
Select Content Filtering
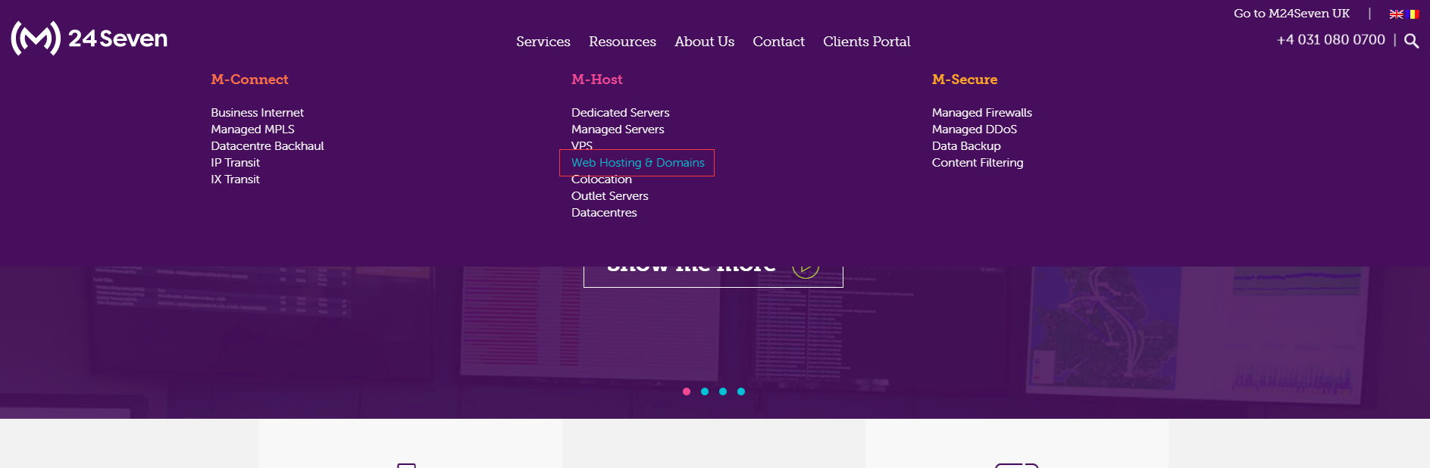coord(978,163)
